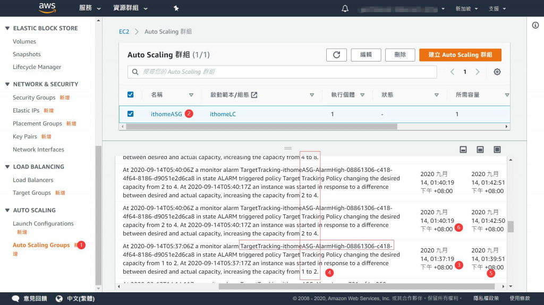
Task: Uncheck the ithomeASG row checkbox
Action: 131,114
